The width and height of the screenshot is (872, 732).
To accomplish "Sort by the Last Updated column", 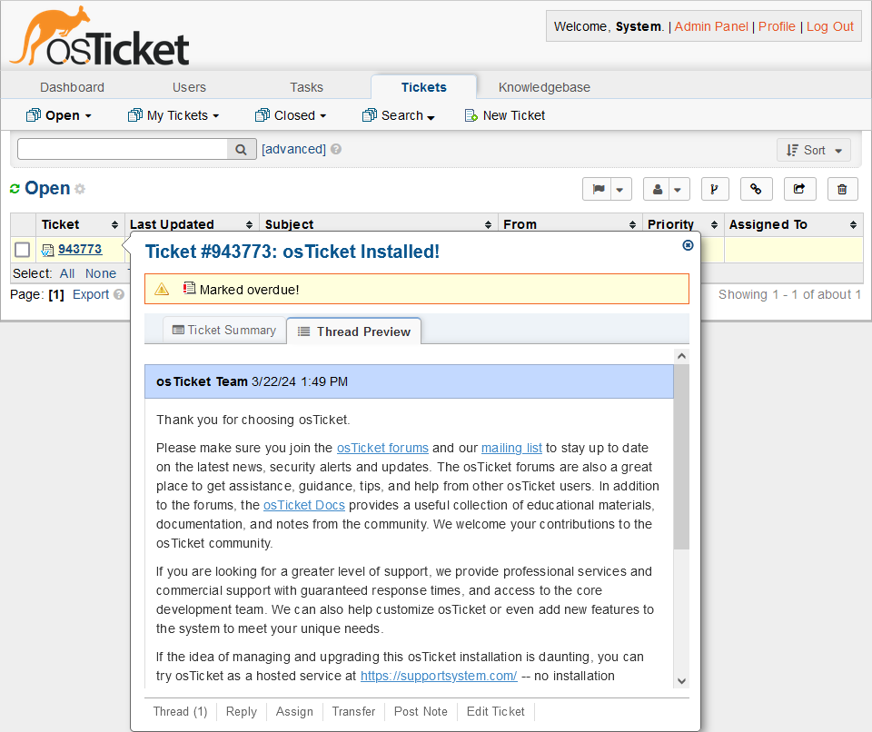I will (192, 224).
